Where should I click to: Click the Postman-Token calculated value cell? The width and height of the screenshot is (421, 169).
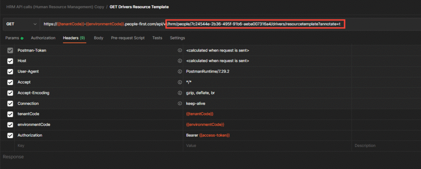point(267,50)
